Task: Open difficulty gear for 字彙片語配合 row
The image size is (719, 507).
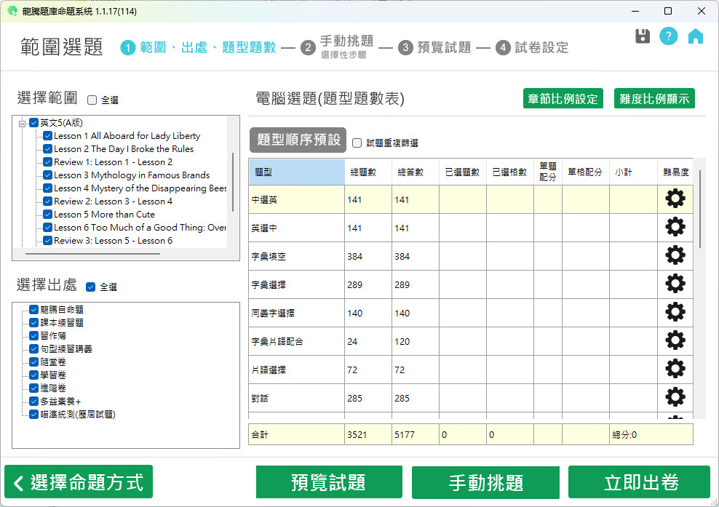Action: [x=675, y=341]
